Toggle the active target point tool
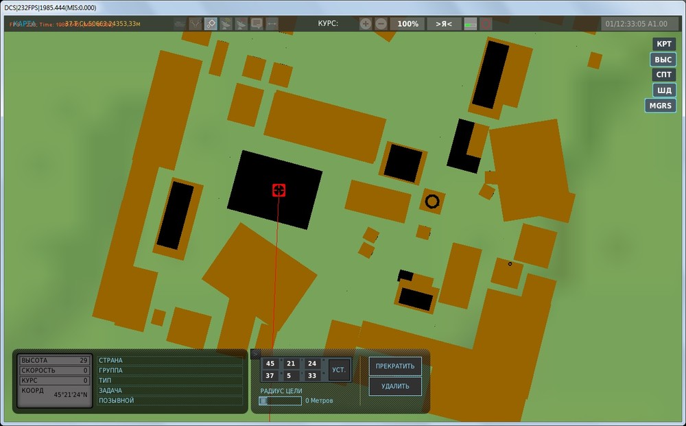This screenshot has width=686, height=426. [x=211, y=23]
